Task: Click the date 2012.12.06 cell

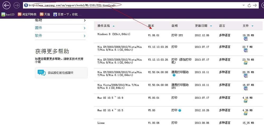Action: click(202, 35)
